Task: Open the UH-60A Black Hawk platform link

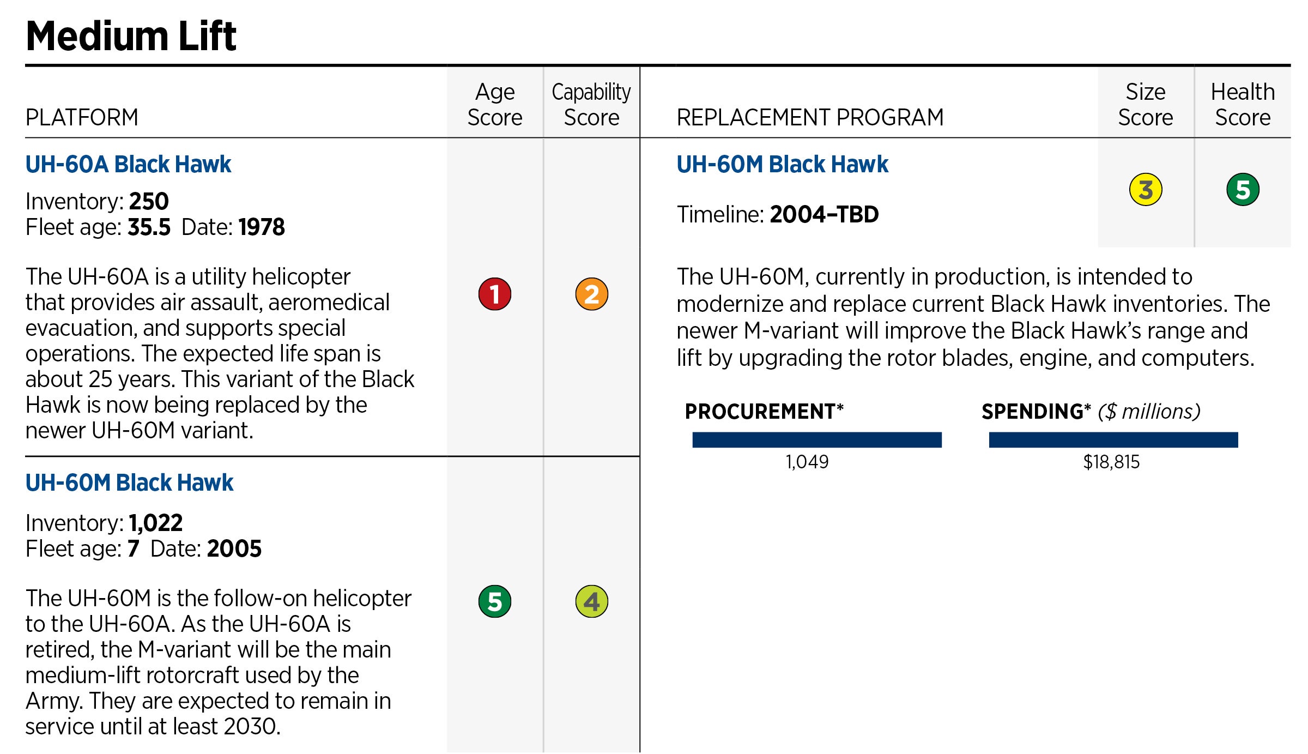Action: pos(128,164)
